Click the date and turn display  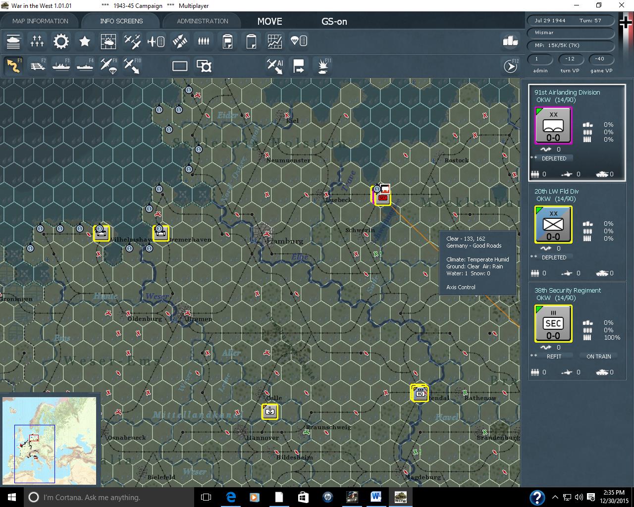(571, 21)
